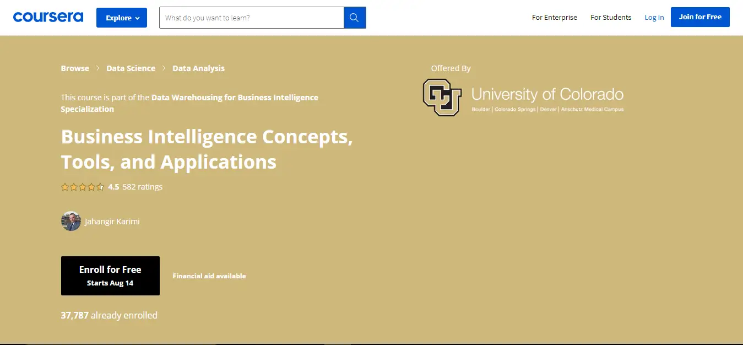Screen dimensions: 743x345
Task: Click the half-filled fifth star
Action: 100,187
